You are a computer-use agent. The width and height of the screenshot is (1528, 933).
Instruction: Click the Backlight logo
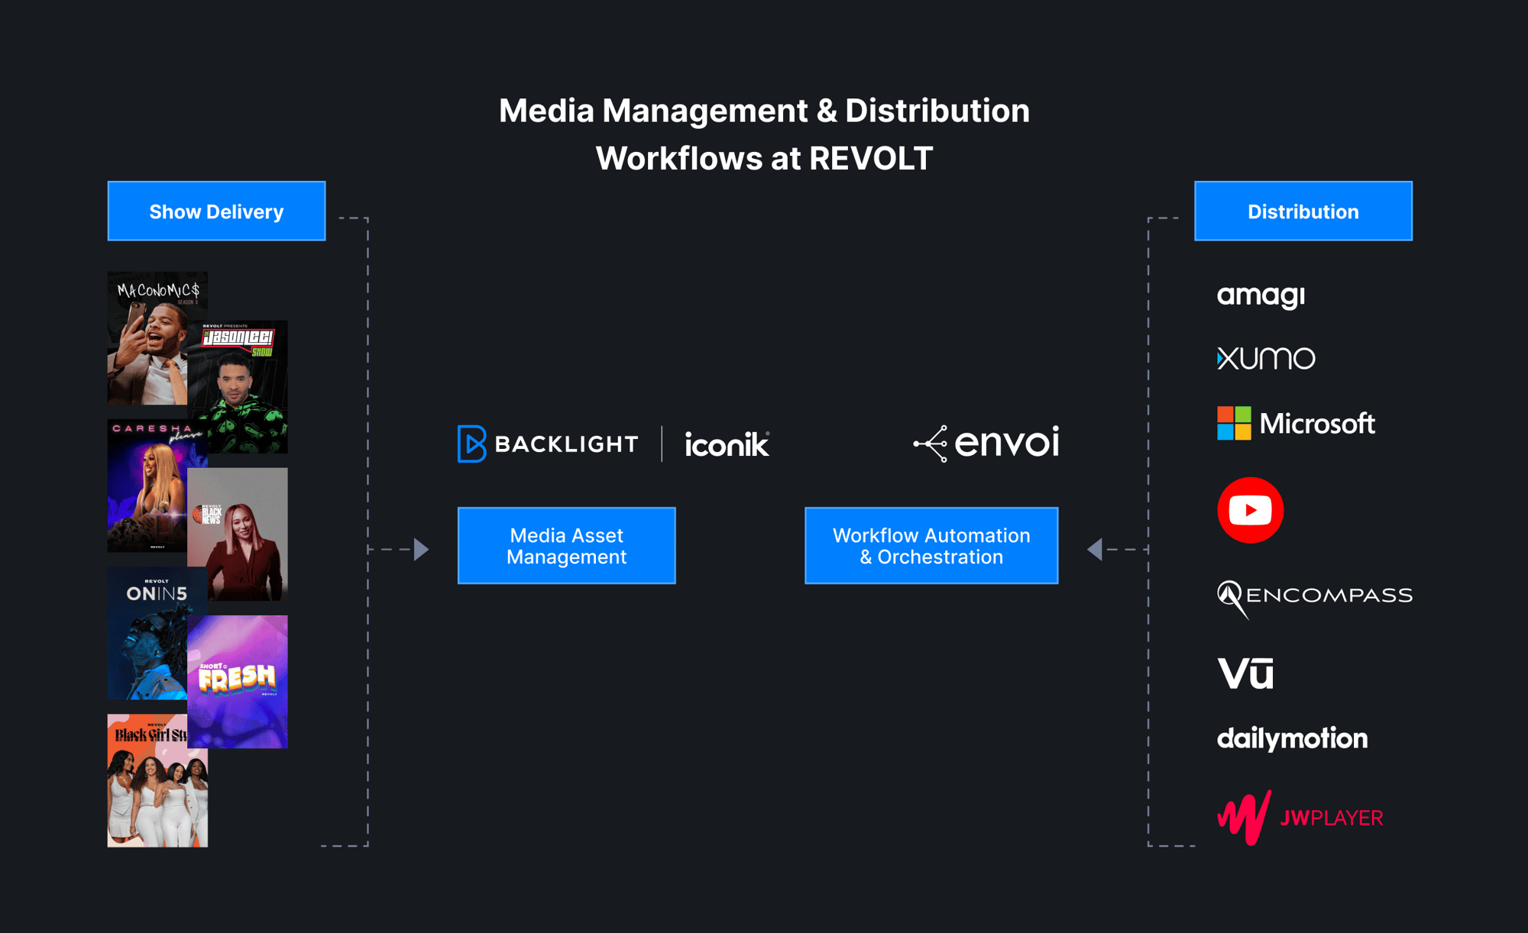pos(548,444)
